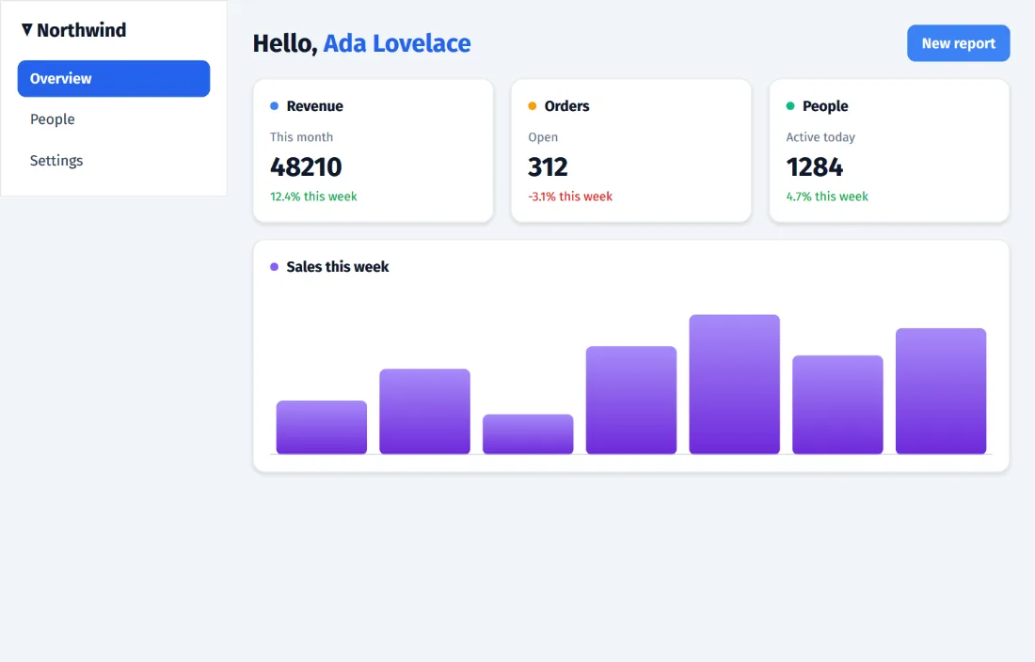
Task: Click the green dot on the People card
Action: (790, 106)
